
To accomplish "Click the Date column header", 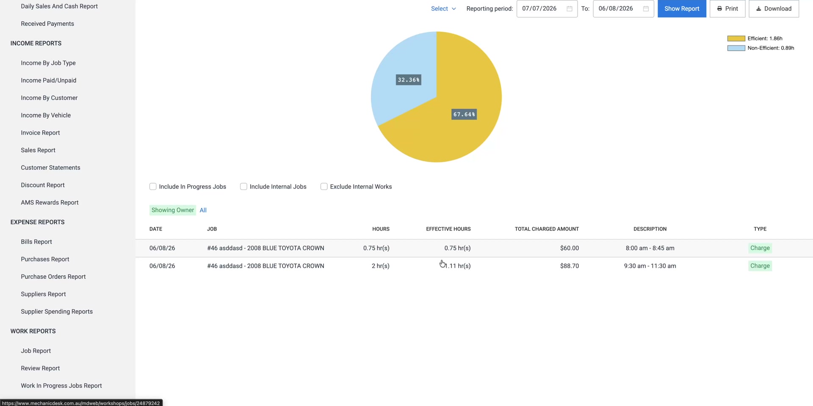I will pyautogui.click(x=156, y=229).
